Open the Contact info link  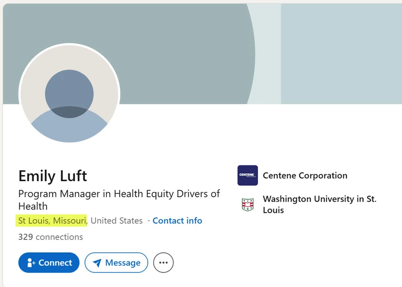pos(177,221)
